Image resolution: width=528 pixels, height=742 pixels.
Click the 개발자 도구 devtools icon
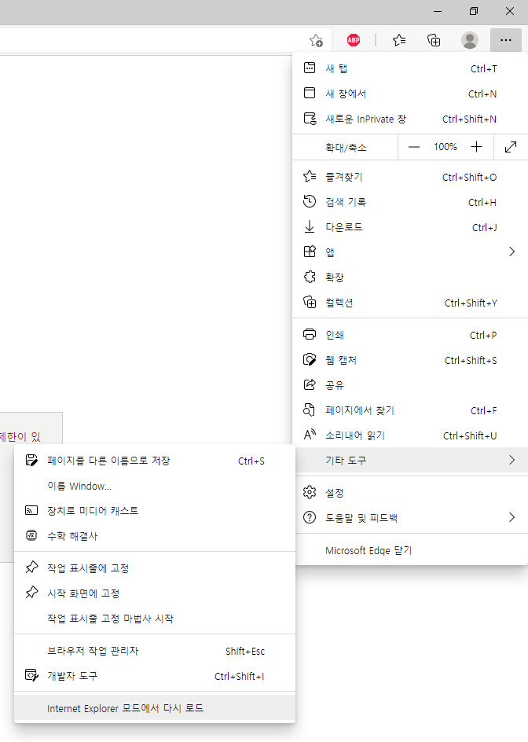(31, 675)
